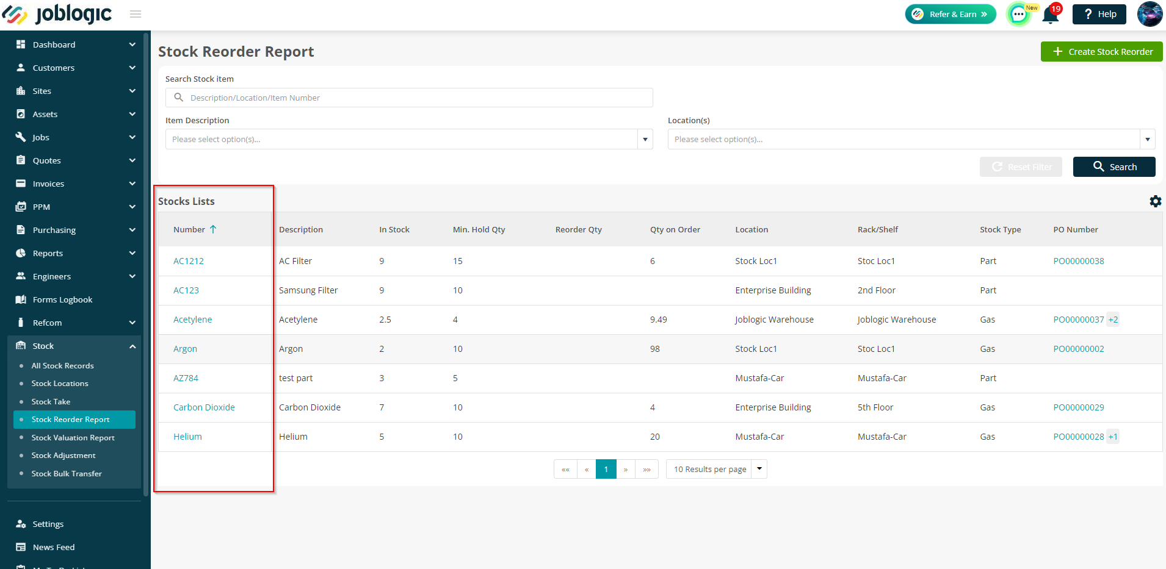Open the Item Description dropdown arrow
1166x569 pixels.
click(x=645, y=140)
